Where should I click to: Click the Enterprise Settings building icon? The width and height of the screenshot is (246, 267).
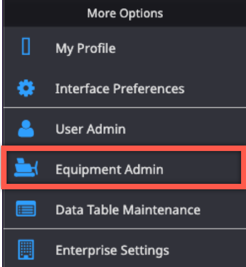(26, 249)
